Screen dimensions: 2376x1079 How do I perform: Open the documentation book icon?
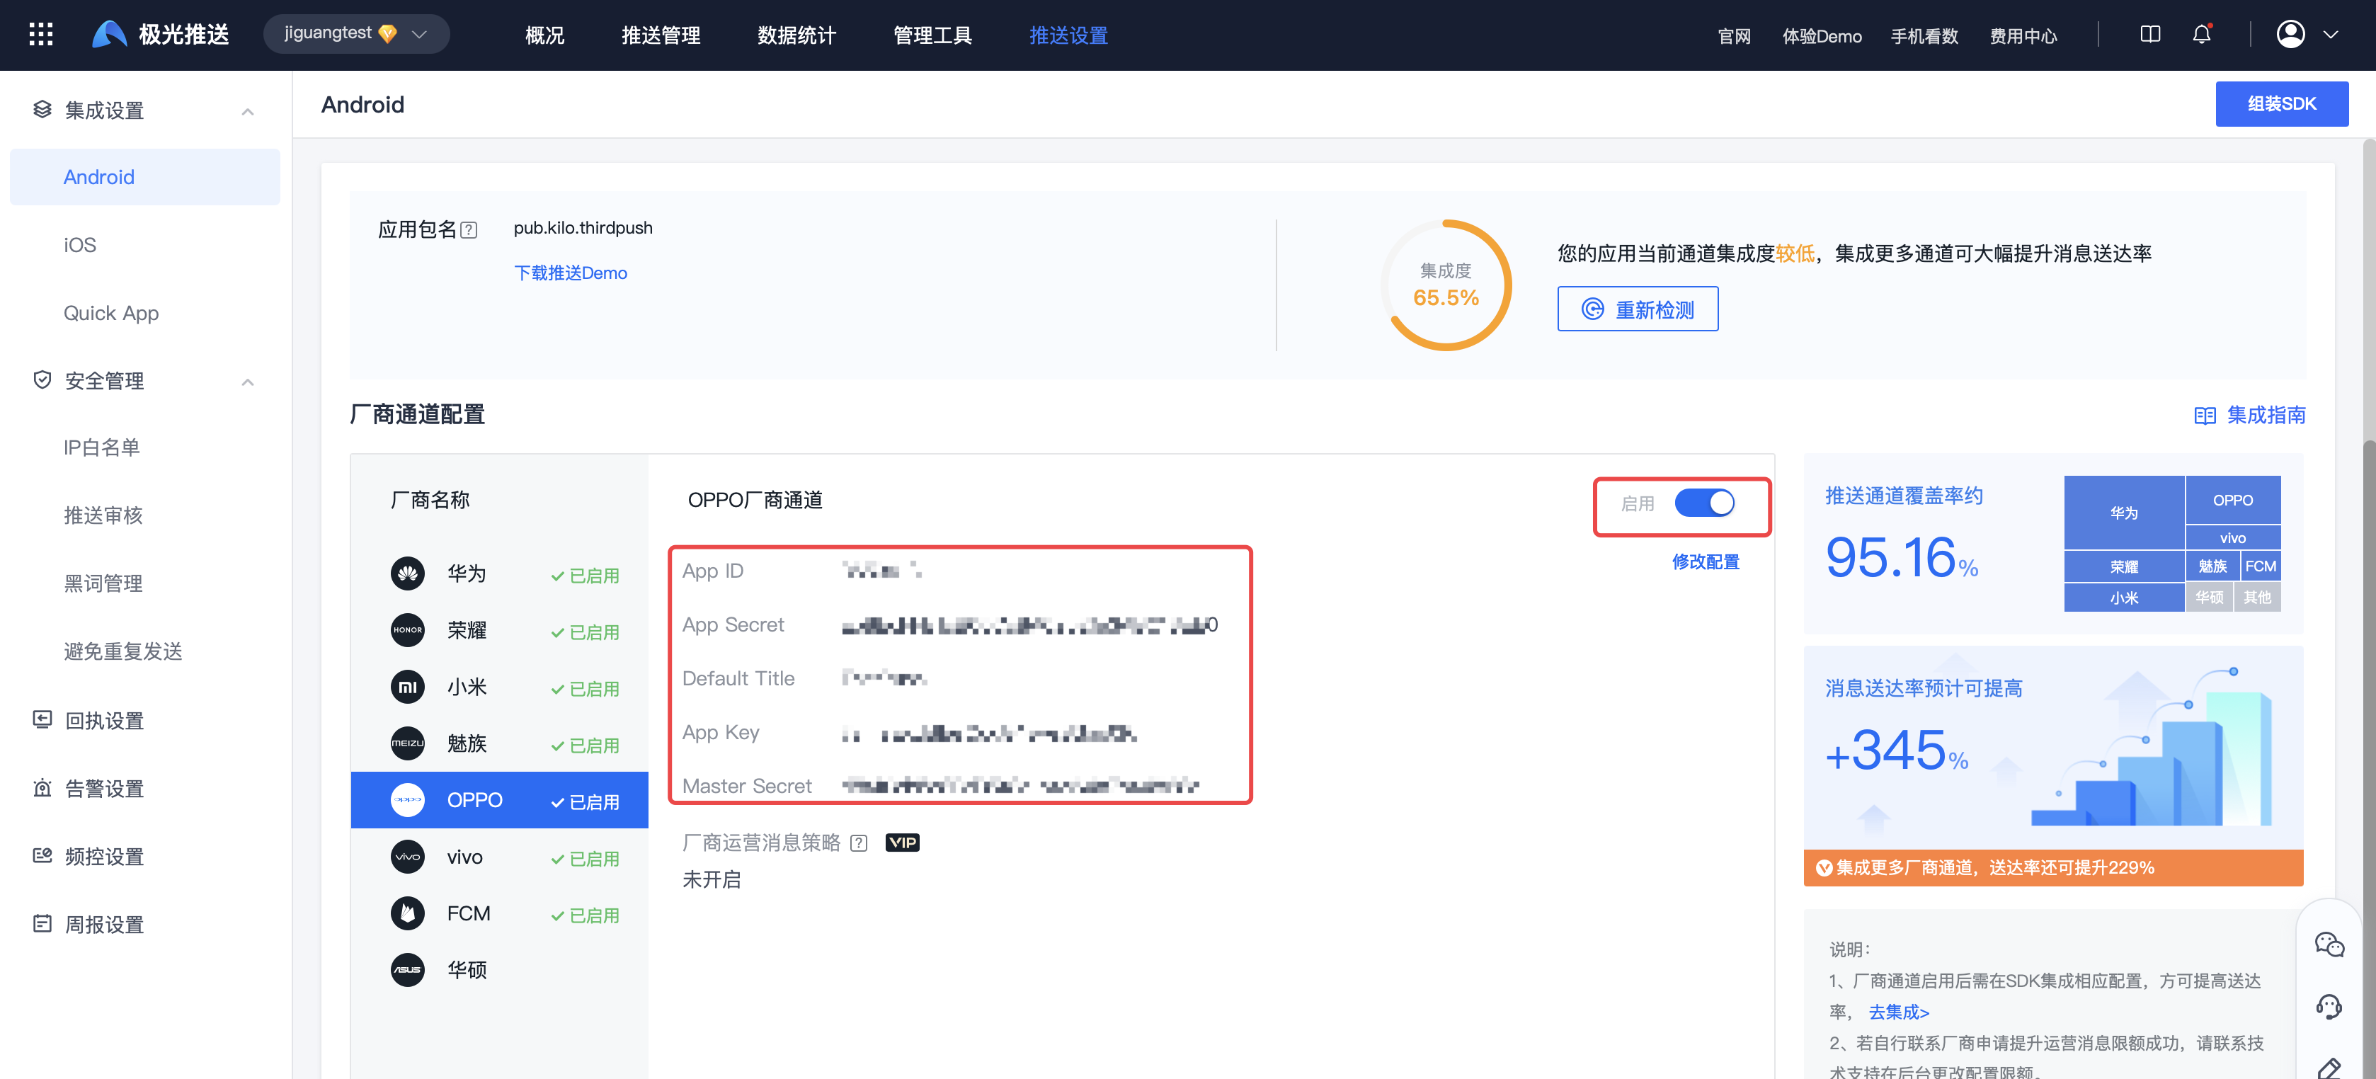coord(2150,35)
